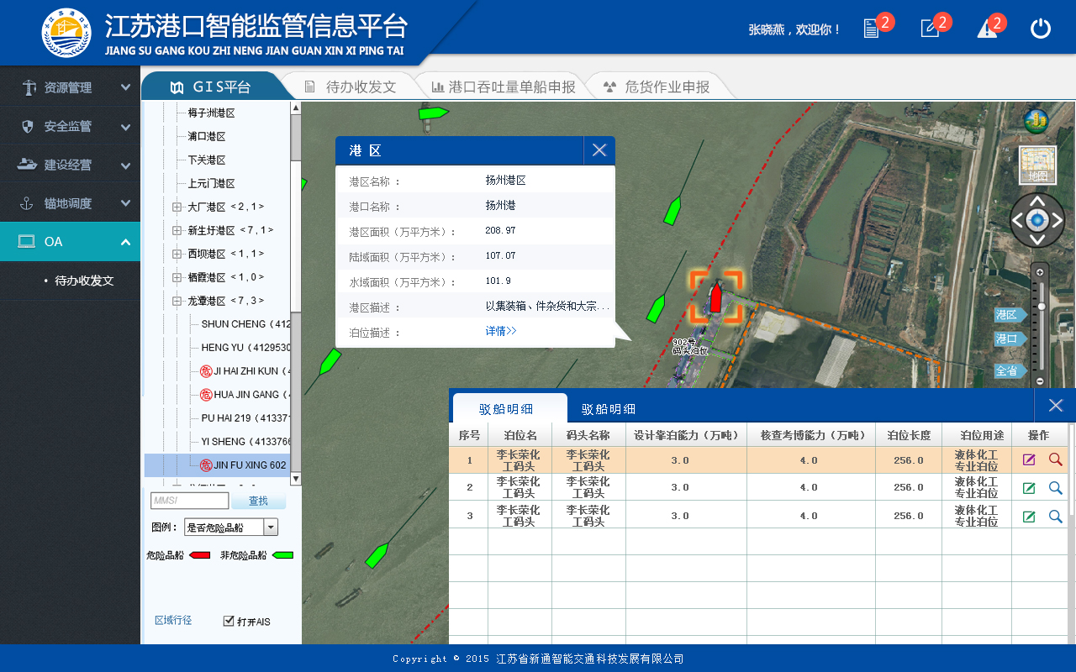1076x672 pixels.
Task: Open the document list notification icon
Action: pyautogui.click(x=872, y=29)
